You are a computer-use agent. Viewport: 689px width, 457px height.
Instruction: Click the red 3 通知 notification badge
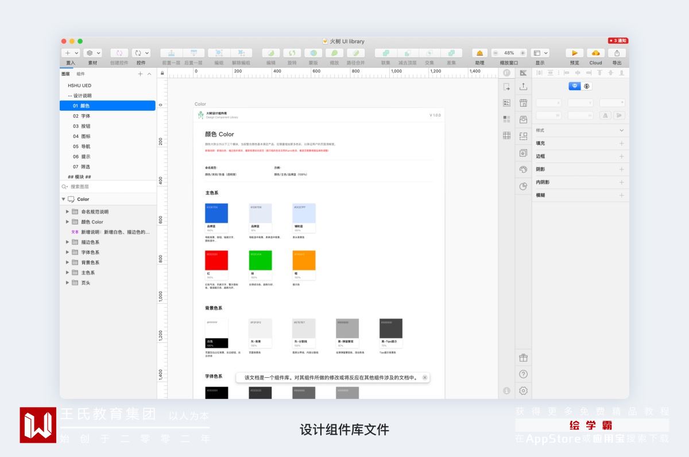618,41
